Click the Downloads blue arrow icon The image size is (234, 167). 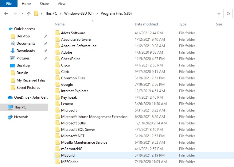click(13, 51)
